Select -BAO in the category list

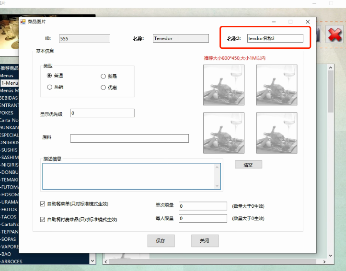tap(6, 254)
